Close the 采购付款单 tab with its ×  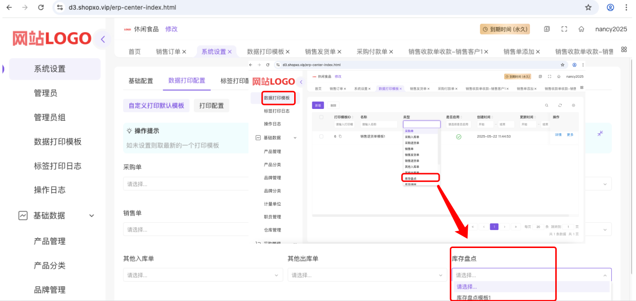(390, 52)
